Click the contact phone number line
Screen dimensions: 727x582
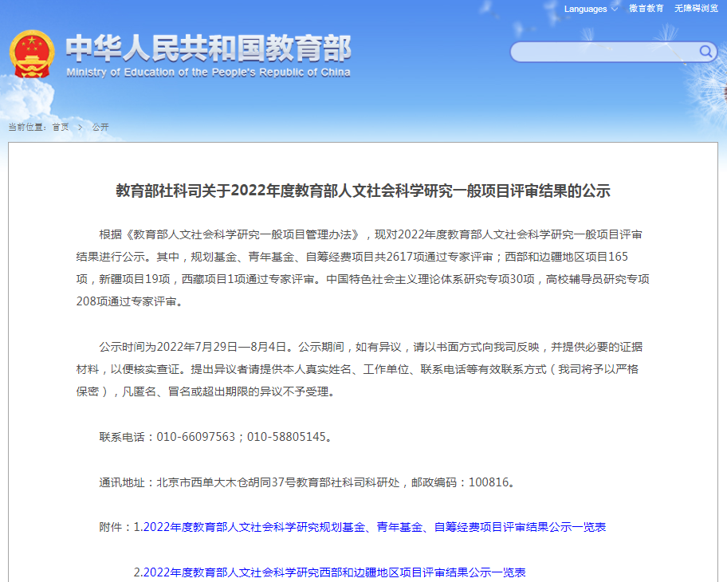tap(215, 437)
